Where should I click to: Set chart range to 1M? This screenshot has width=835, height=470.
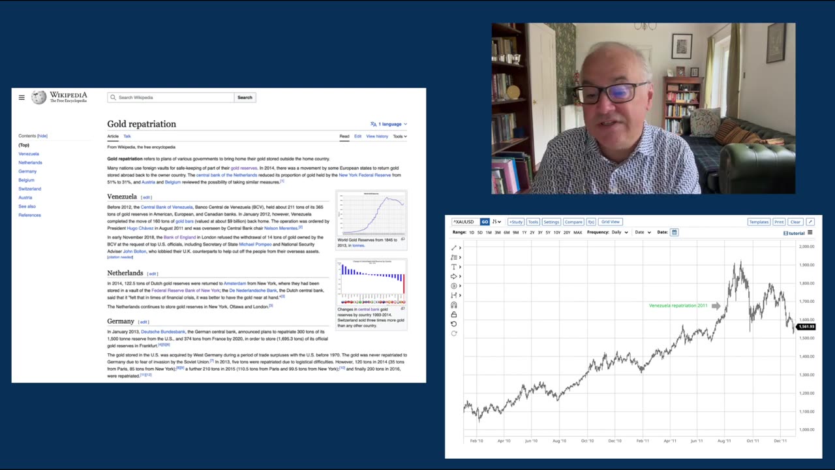click(489, 232)
